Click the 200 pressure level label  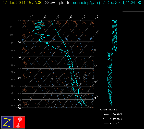pos(19,20)
